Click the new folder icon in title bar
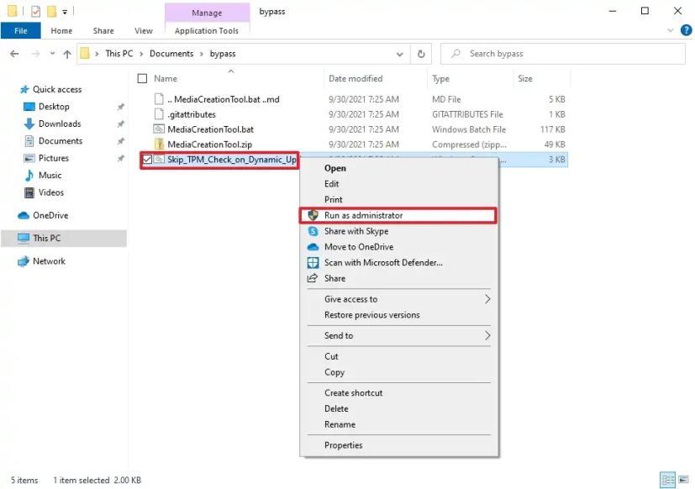The height and width of the screenshot is (489, 695). [x=52, y=11]
